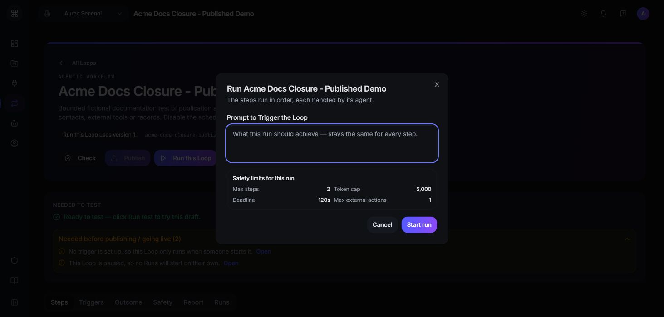Click Run this Loop button

[186, 158]
